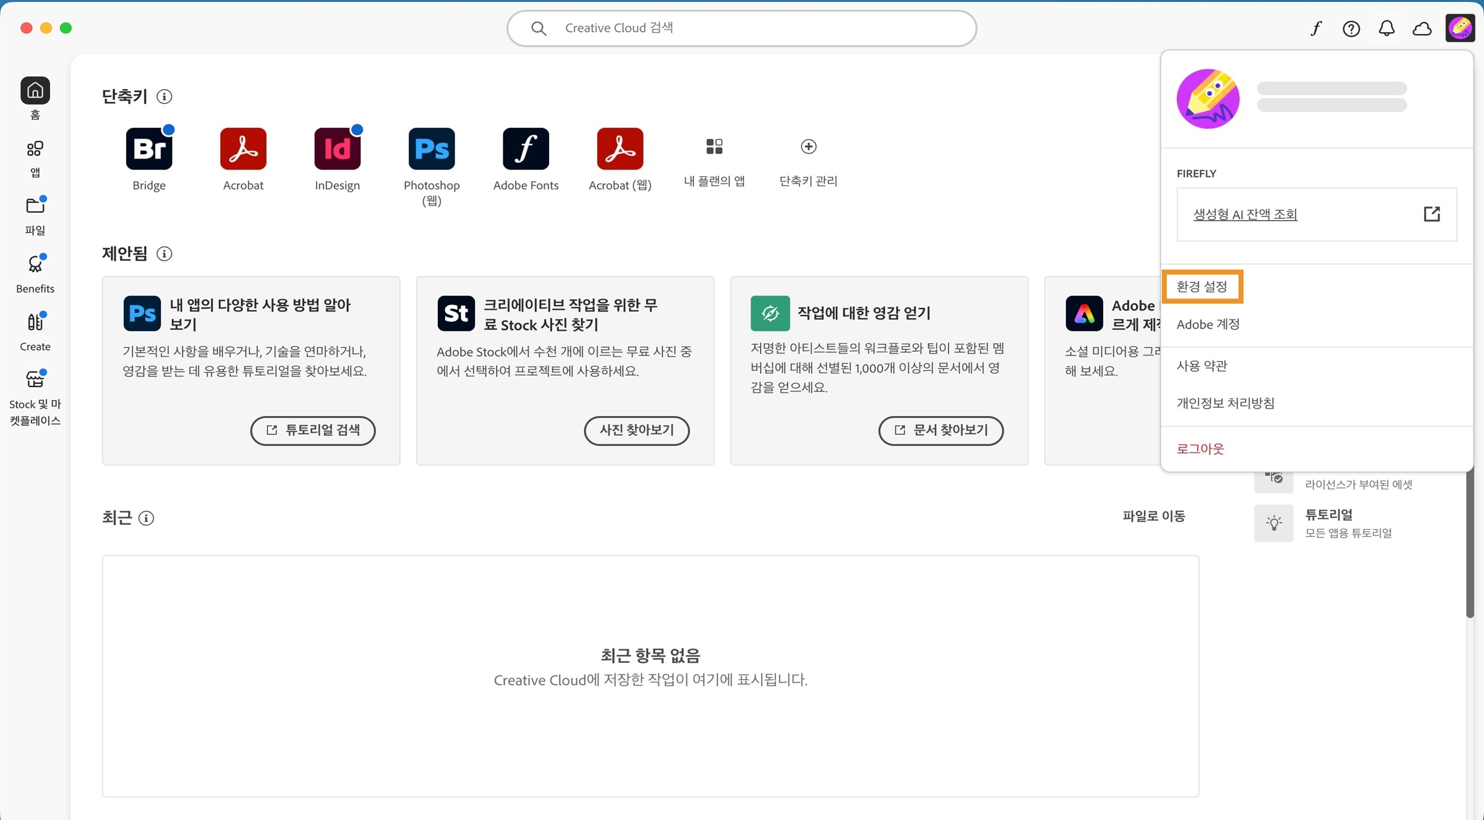Open the Bridge shortcut
Viewport: 1484px width, 820px height.
148,148
